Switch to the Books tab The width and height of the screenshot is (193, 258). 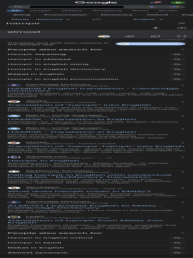point(168,11)
